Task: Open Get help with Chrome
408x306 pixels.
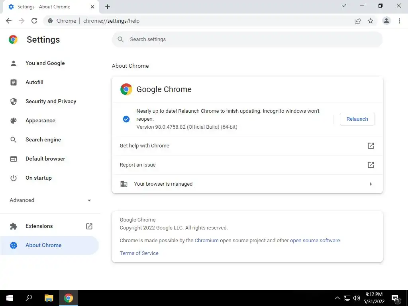Action: [x=247, y=146]
